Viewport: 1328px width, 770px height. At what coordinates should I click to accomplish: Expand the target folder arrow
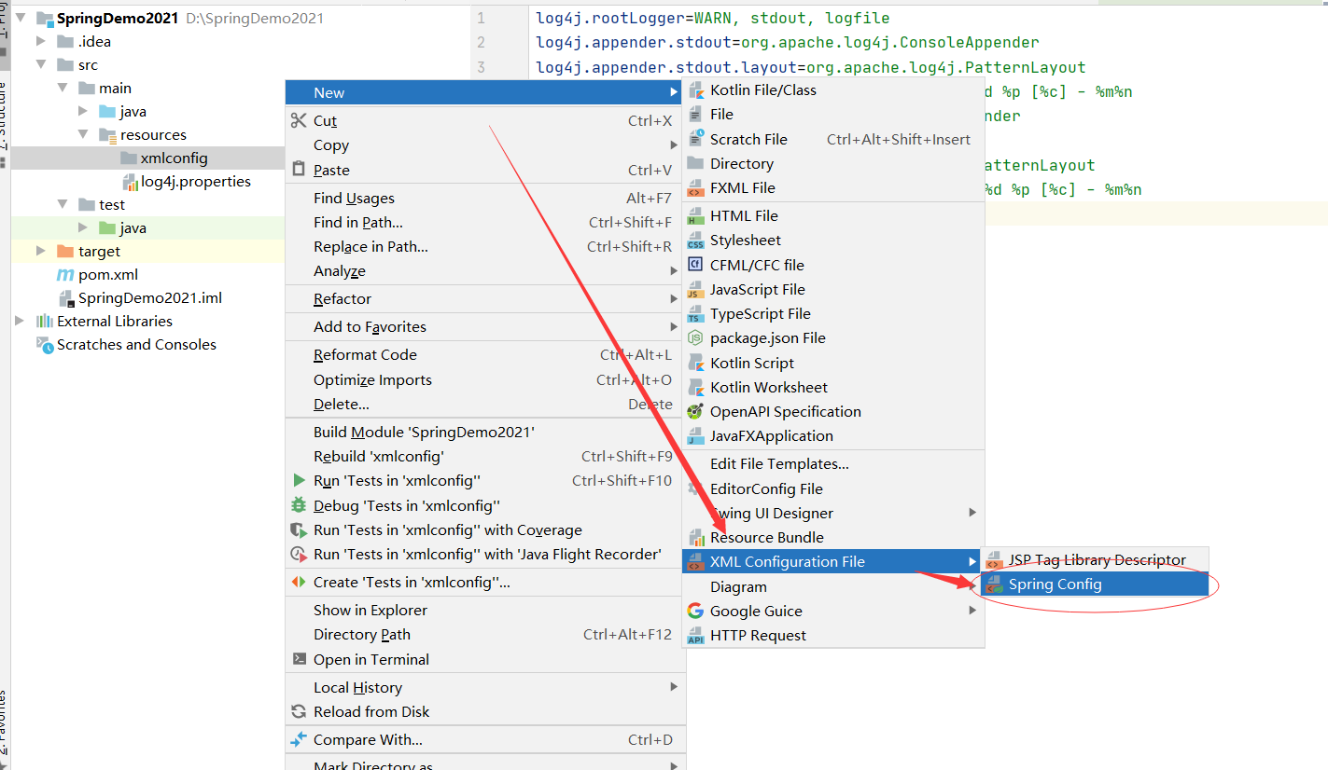41,251
